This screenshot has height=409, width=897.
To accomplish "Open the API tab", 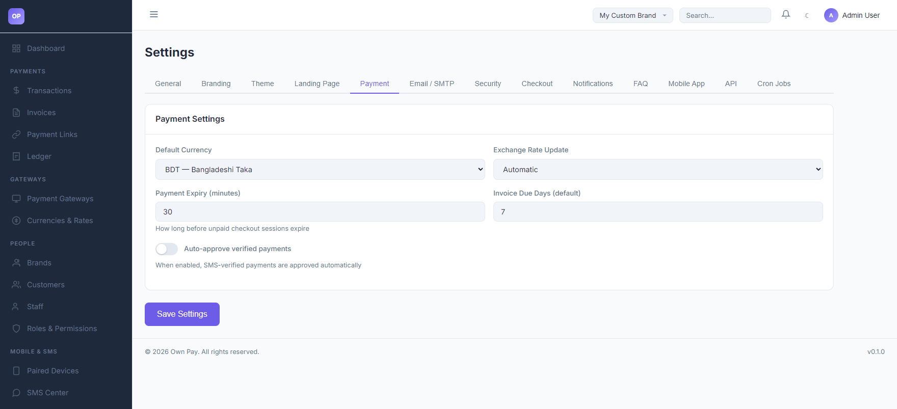I will [x=731, y=84].
